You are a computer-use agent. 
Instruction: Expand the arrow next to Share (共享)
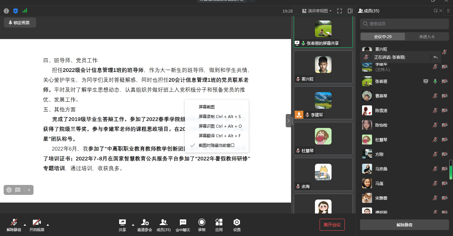tap(133, 225)
